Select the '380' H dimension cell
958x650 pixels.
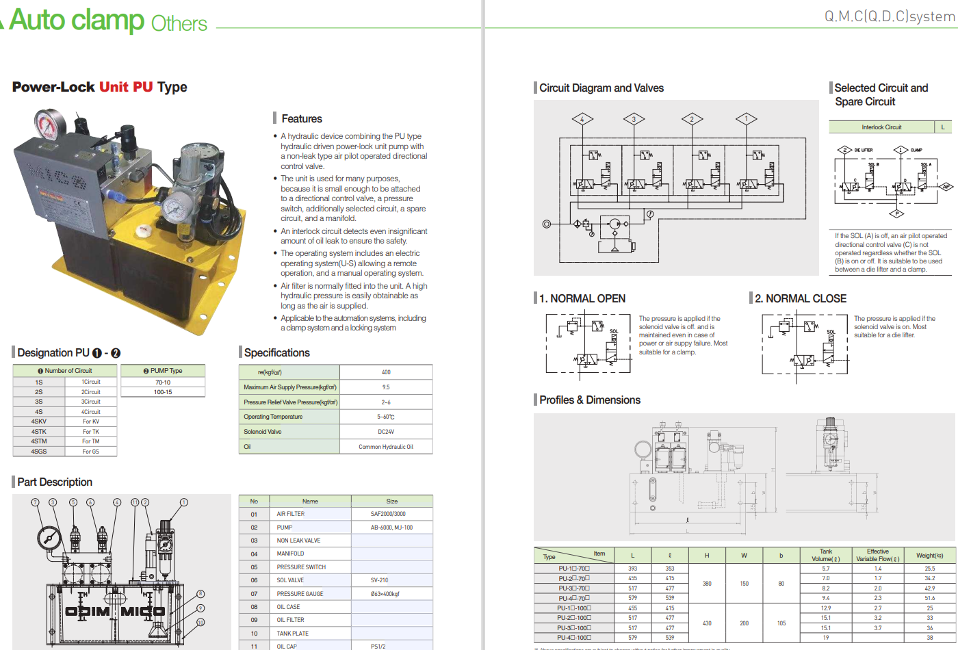(707, 584)
